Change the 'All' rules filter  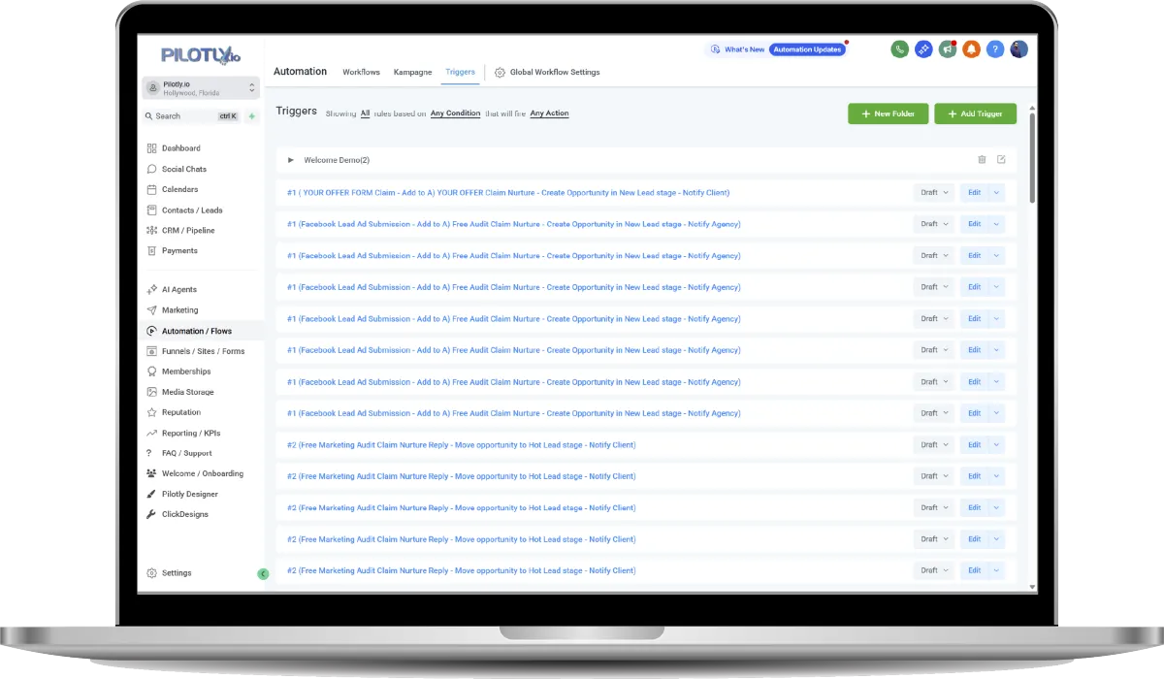pos(366,113)
